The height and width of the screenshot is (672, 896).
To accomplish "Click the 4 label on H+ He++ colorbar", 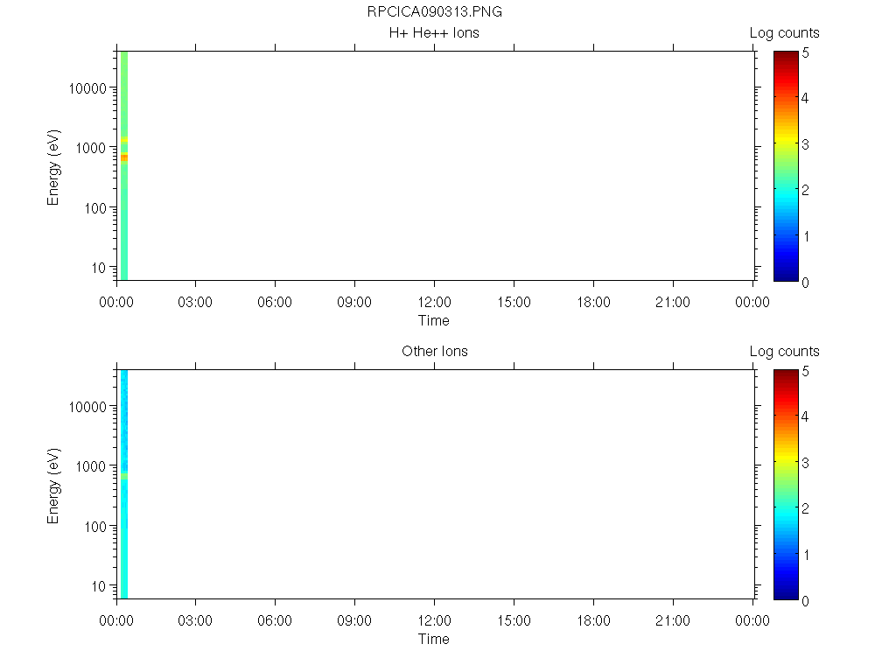I will tap(805, 98).
